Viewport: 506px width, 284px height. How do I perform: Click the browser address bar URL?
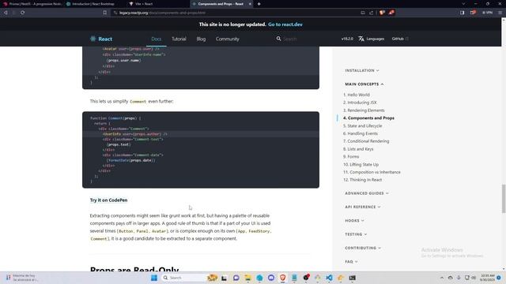[x=162, y=13]
